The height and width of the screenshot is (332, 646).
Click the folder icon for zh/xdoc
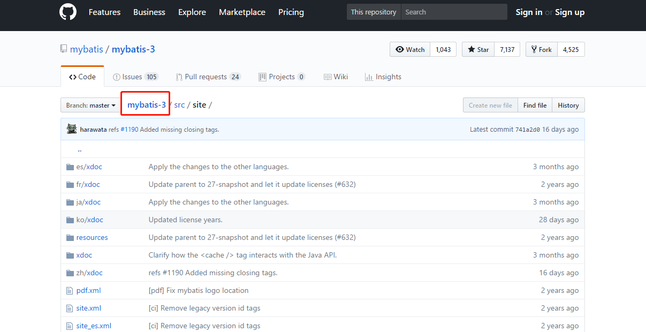70,273
